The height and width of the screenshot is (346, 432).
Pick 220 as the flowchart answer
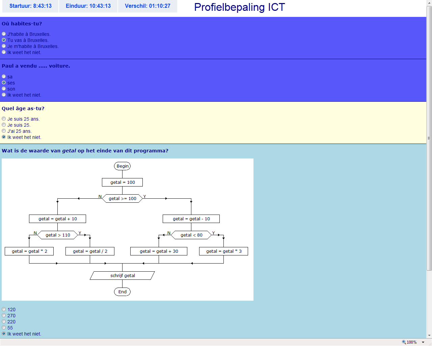tap(4, 322)
